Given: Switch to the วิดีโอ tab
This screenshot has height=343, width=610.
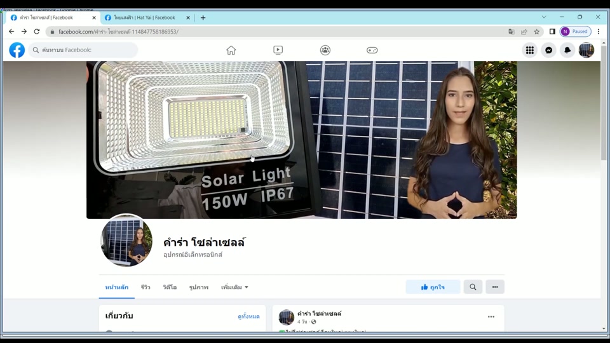Looking at the screenshot, I should coord(170,287).
